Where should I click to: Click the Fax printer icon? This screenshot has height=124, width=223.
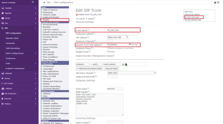tap(2, 23)
